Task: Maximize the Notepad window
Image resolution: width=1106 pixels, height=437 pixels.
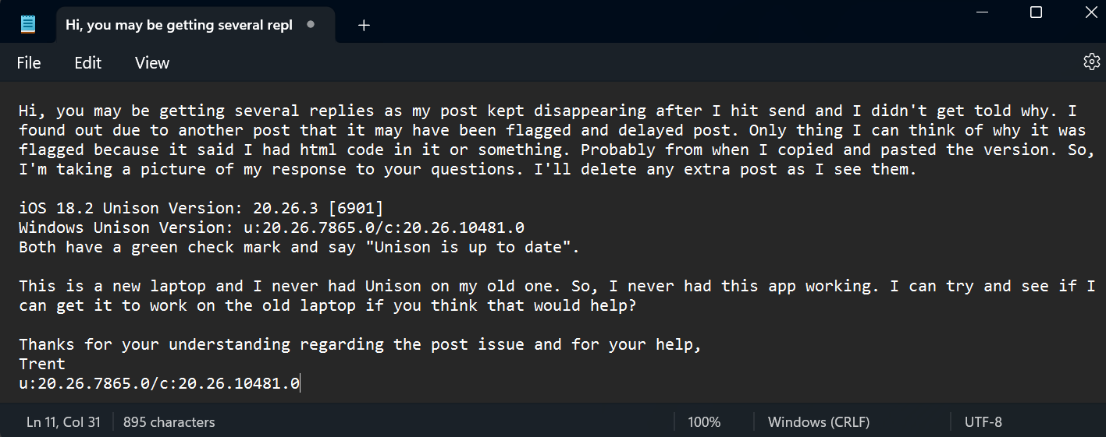Action: point(1036,12)
